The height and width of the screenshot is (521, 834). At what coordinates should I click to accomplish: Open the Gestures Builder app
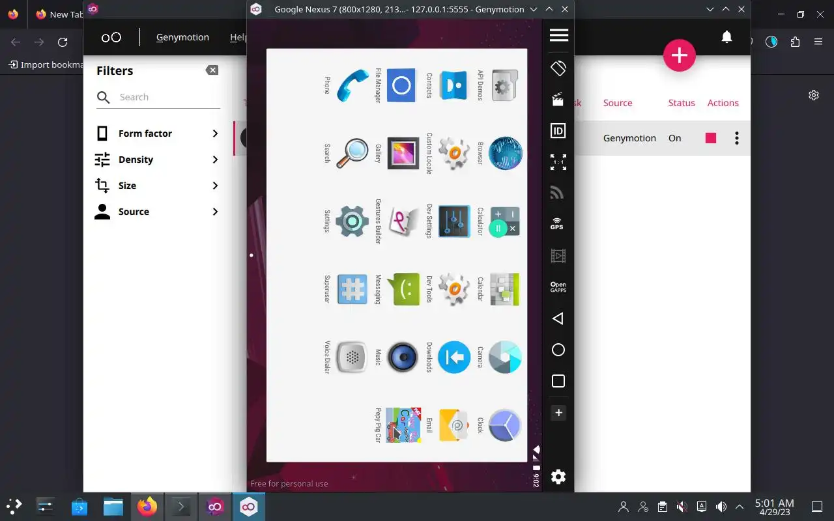coord(403,221)
